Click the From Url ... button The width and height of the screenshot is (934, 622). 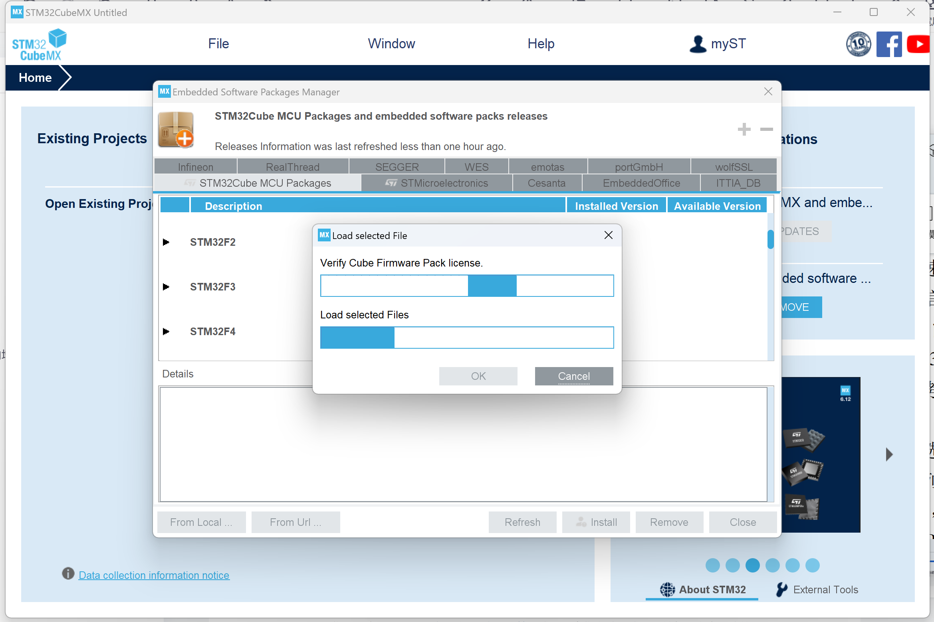tap(295, 522)
